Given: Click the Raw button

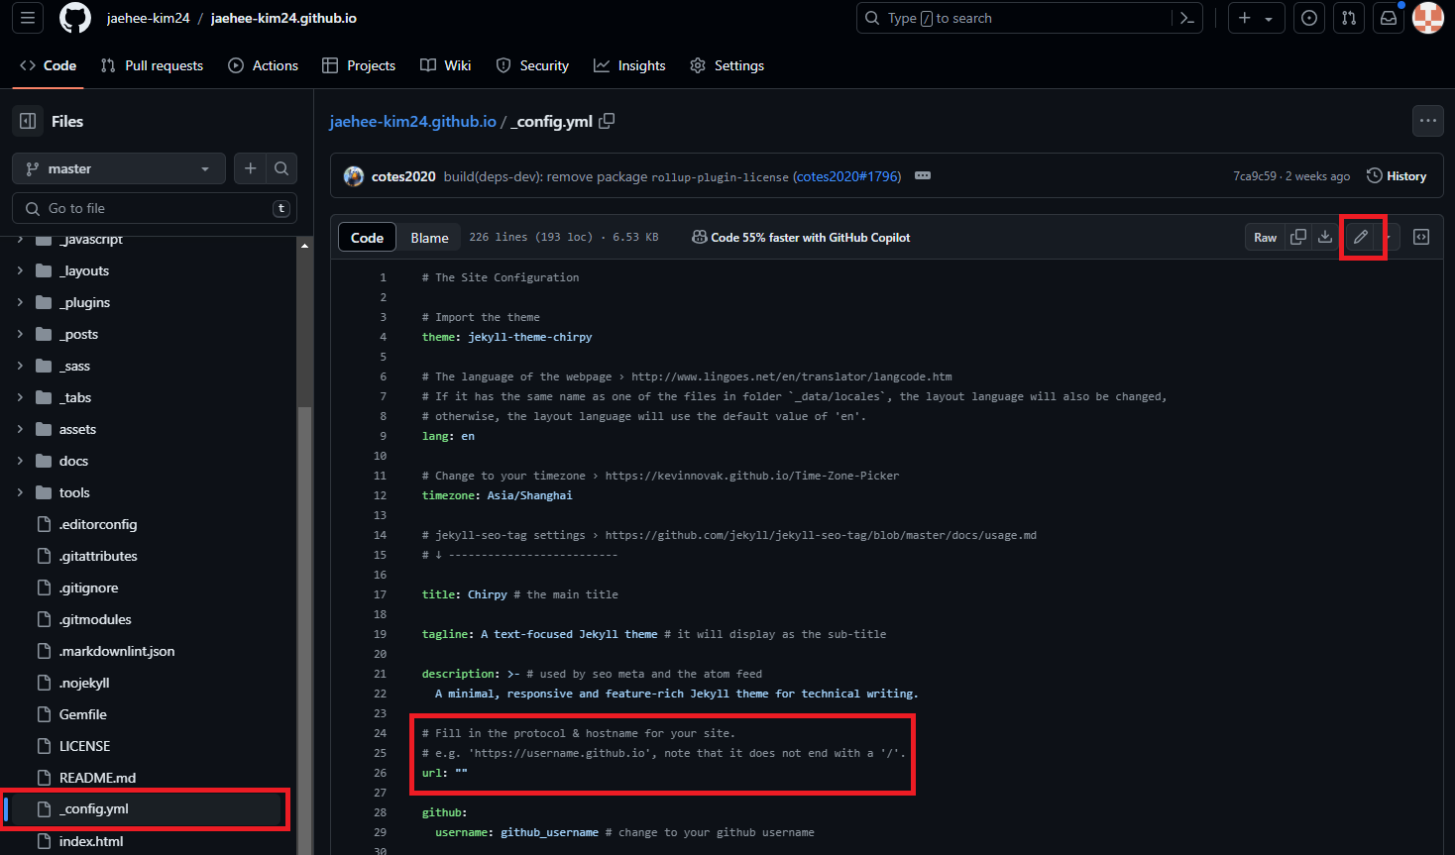Looking at the screenshot, I should pos(1265,237).
